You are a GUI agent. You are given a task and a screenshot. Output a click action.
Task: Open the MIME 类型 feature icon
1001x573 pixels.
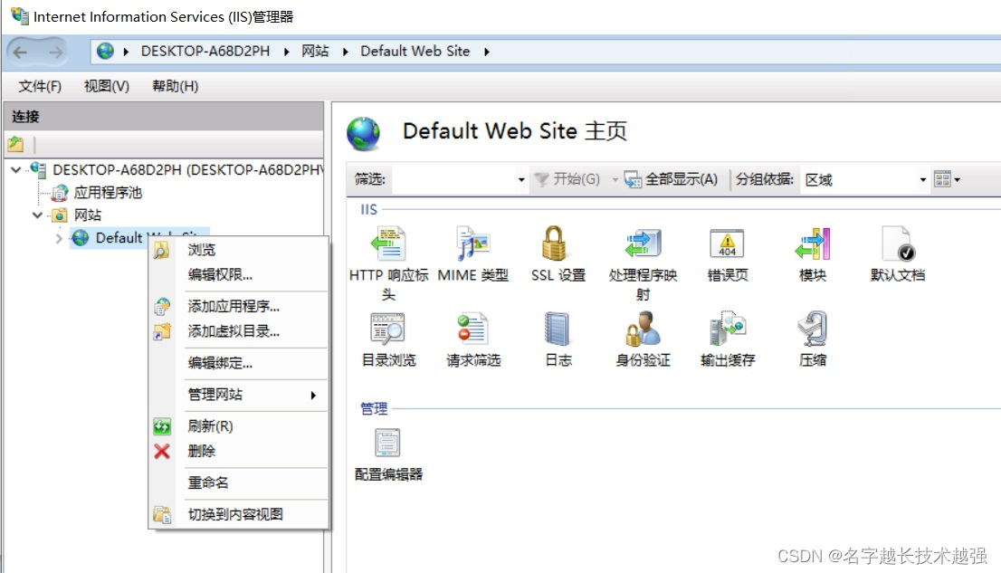click(472, 244)
